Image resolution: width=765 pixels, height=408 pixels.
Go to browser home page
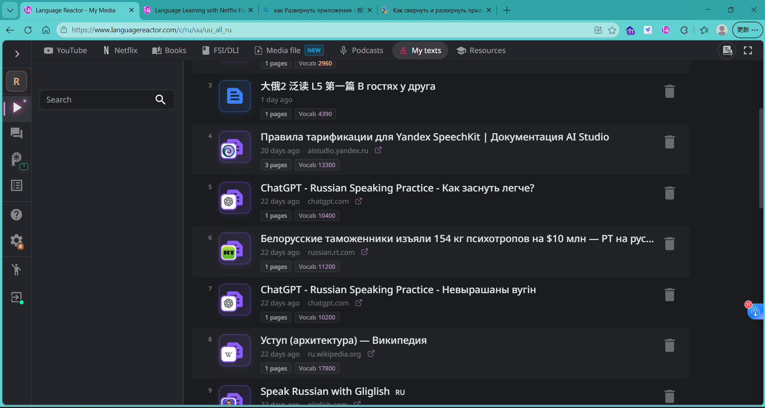pyautogui.click(x=46, y=30)
